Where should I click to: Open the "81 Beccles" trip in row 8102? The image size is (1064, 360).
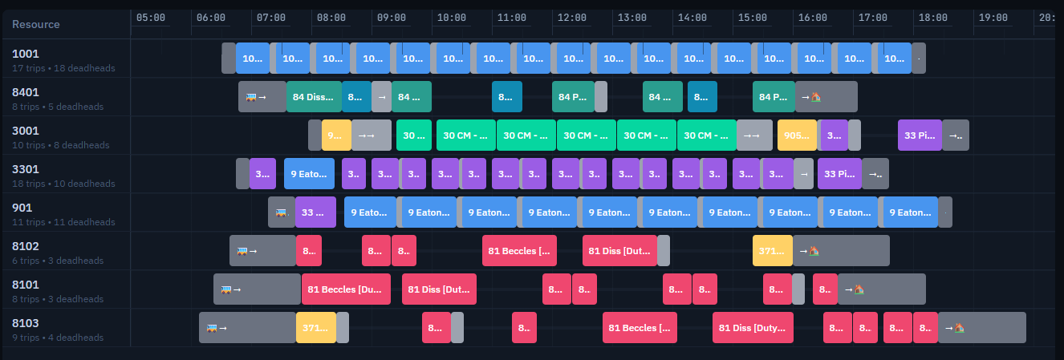coord(519,251)
